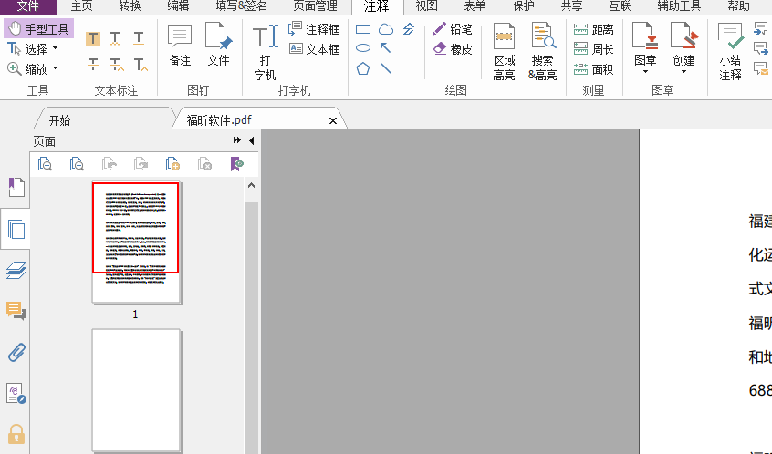Image resolution: width=772 pixels, height=454 pixels.
Task: Choose the Underline text markup tool
Action: [139, 38]
